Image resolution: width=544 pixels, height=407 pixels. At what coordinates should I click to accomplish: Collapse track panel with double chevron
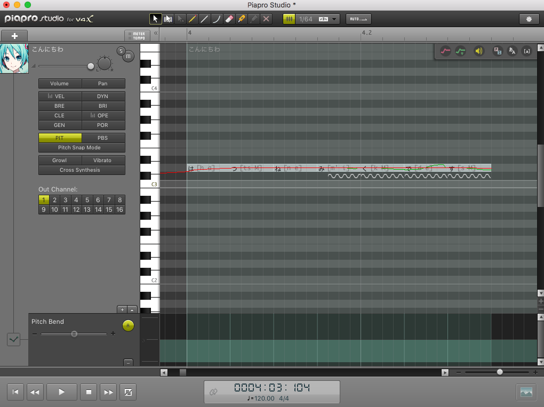[x=156, y=33]
